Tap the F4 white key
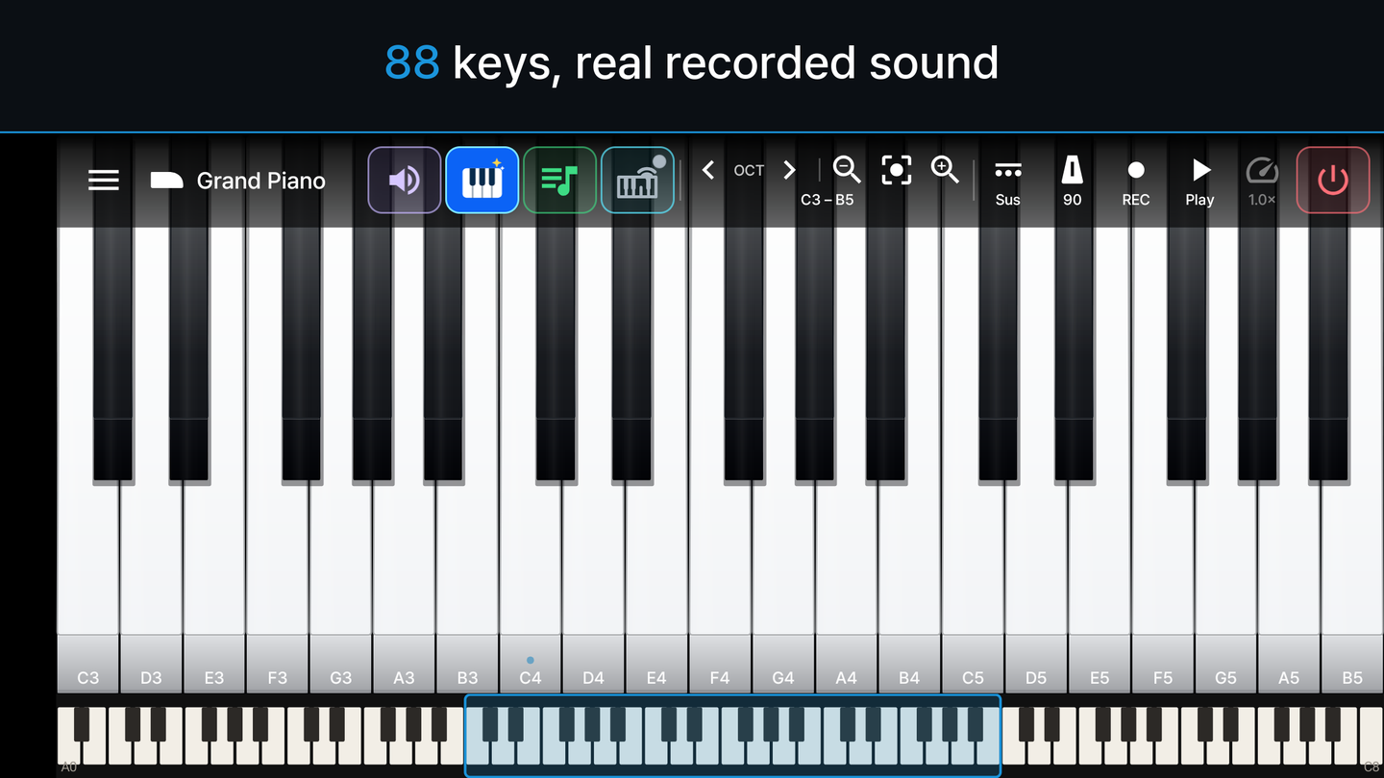The width and height of the screenshot is (1384, 778). (x=720, y=576)
